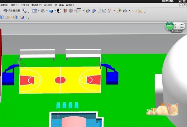Image resolution: width=187 pixels, height=127 pixels.
Task: Click the Fit view icon
Action: point(35,11)
